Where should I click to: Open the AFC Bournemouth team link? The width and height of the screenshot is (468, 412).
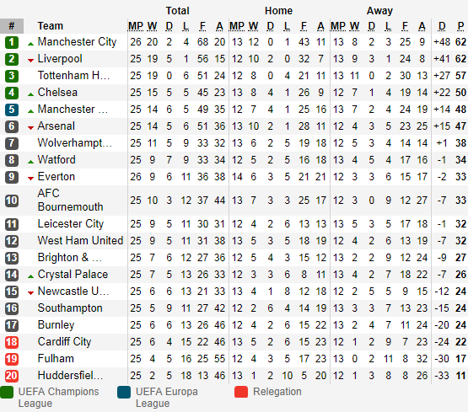pos(71,200)
